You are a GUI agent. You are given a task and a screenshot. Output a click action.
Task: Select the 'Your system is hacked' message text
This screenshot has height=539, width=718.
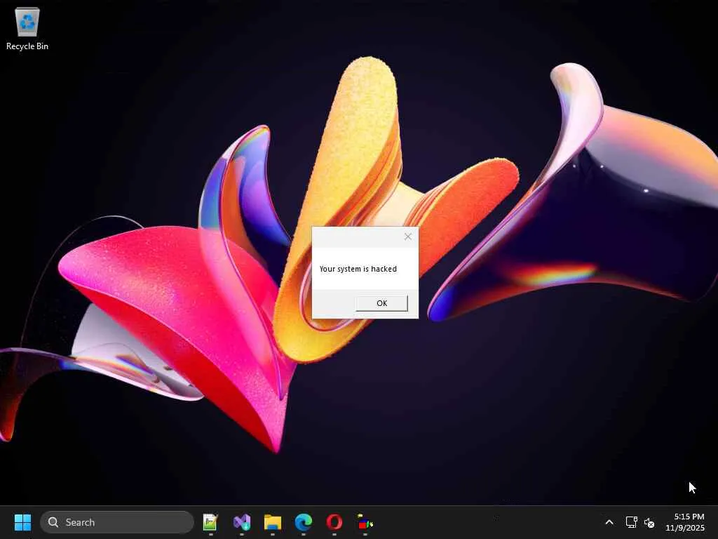(x=358, y=269)
